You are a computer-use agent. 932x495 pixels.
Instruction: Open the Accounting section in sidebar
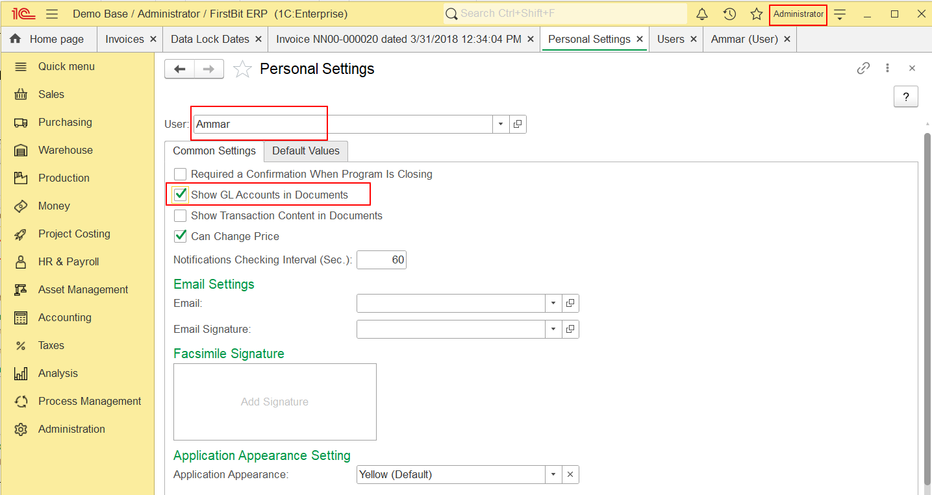(x=64, y=317)
